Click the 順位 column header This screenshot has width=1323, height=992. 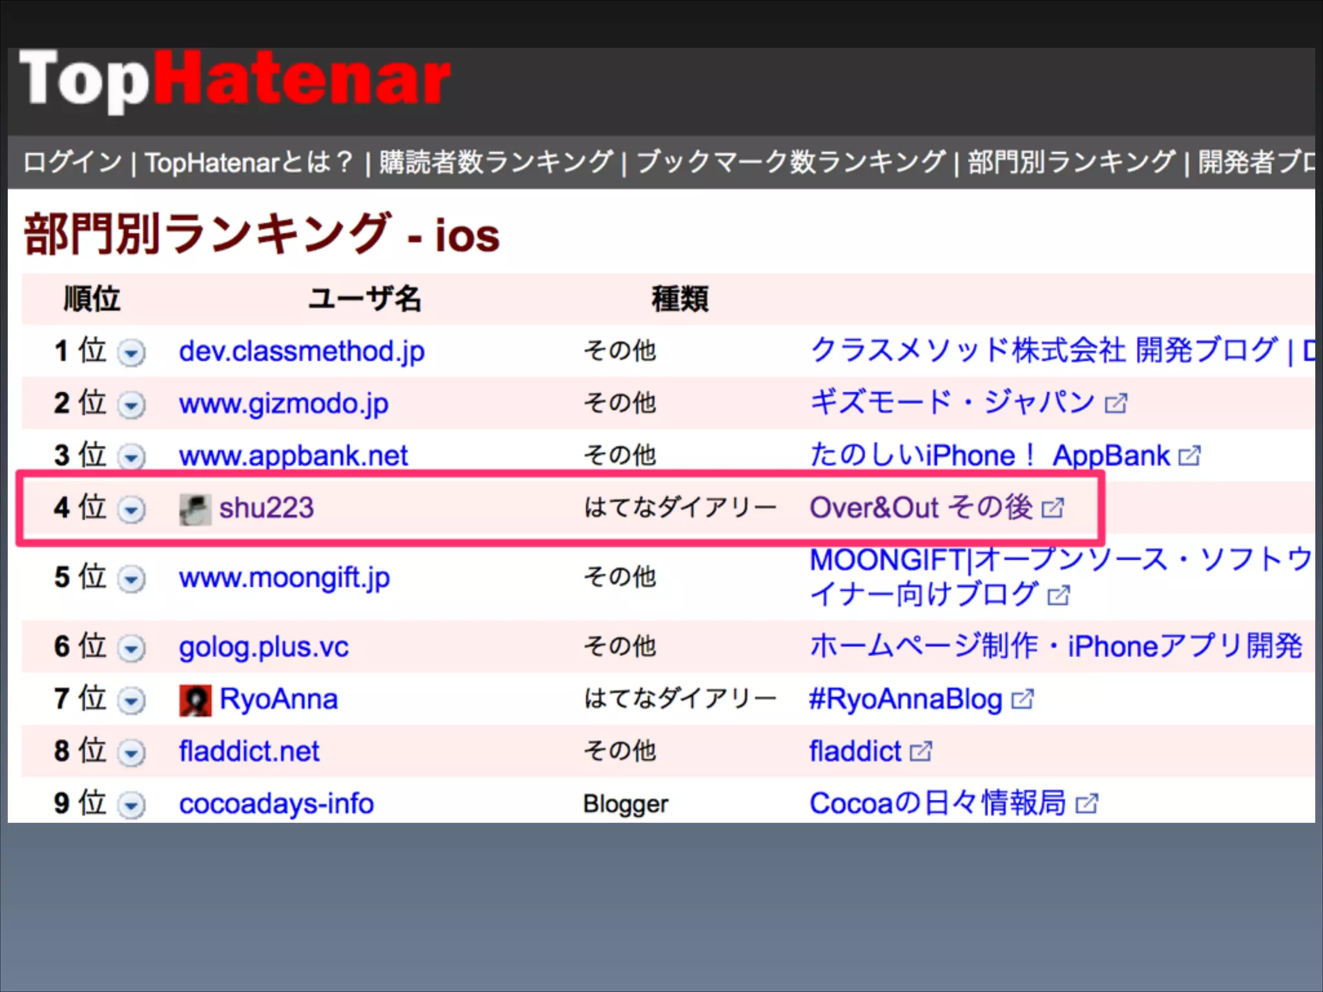pos(92,299)
